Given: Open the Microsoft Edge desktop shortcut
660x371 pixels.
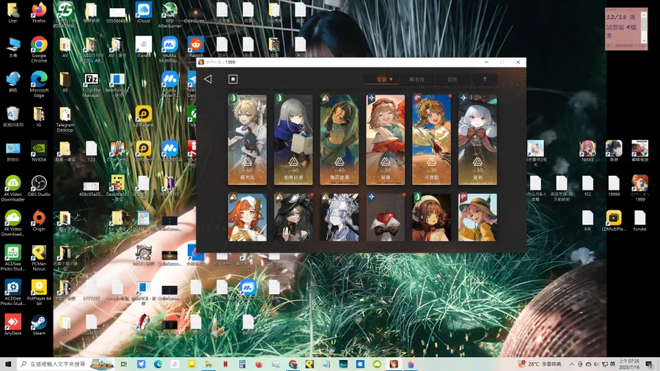Looking at the screenshot, I should click(39, 84).
